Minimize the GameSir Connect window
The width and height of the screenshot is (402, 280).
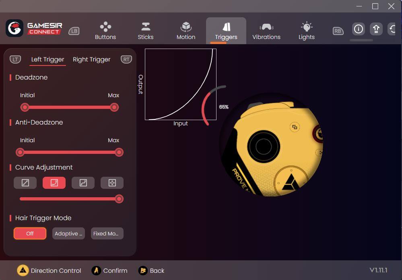coord(359,6)
